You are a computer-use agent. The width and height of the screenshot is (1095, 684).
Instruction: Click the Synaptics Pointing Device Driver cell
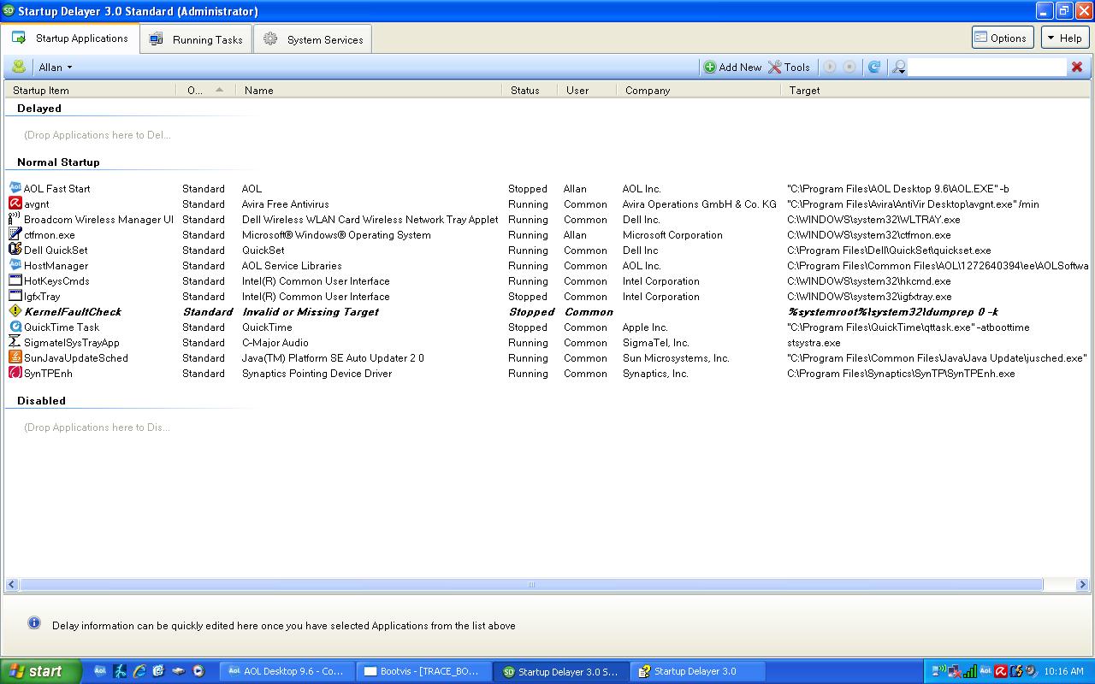[317, 374]
